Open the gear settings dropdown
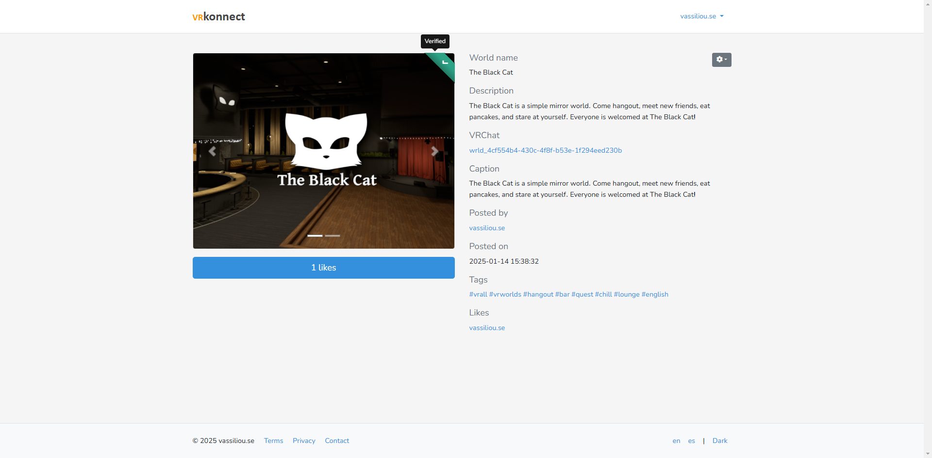 pos(721,60)
